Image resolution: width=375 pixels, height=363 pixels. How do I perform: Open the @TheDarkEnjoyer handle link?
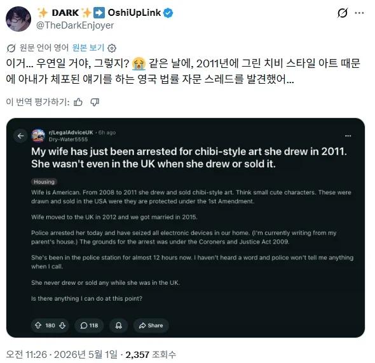point(75,25)
